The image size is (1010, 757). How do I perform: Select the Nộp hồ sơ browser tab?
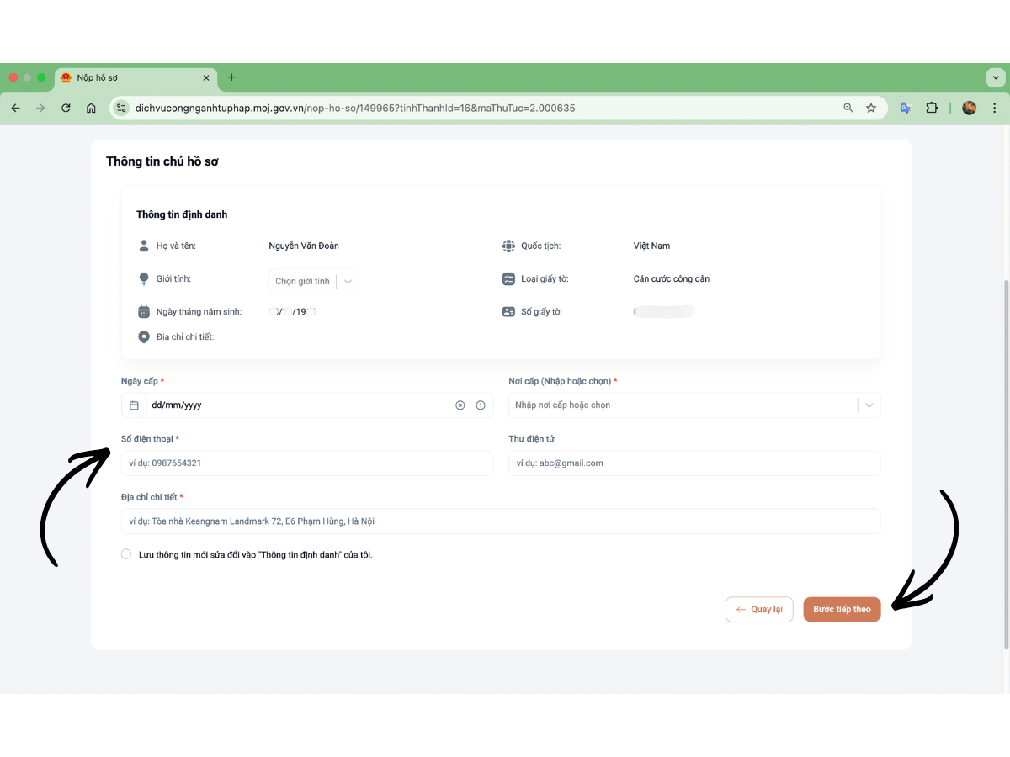click(x=135, y=77)
